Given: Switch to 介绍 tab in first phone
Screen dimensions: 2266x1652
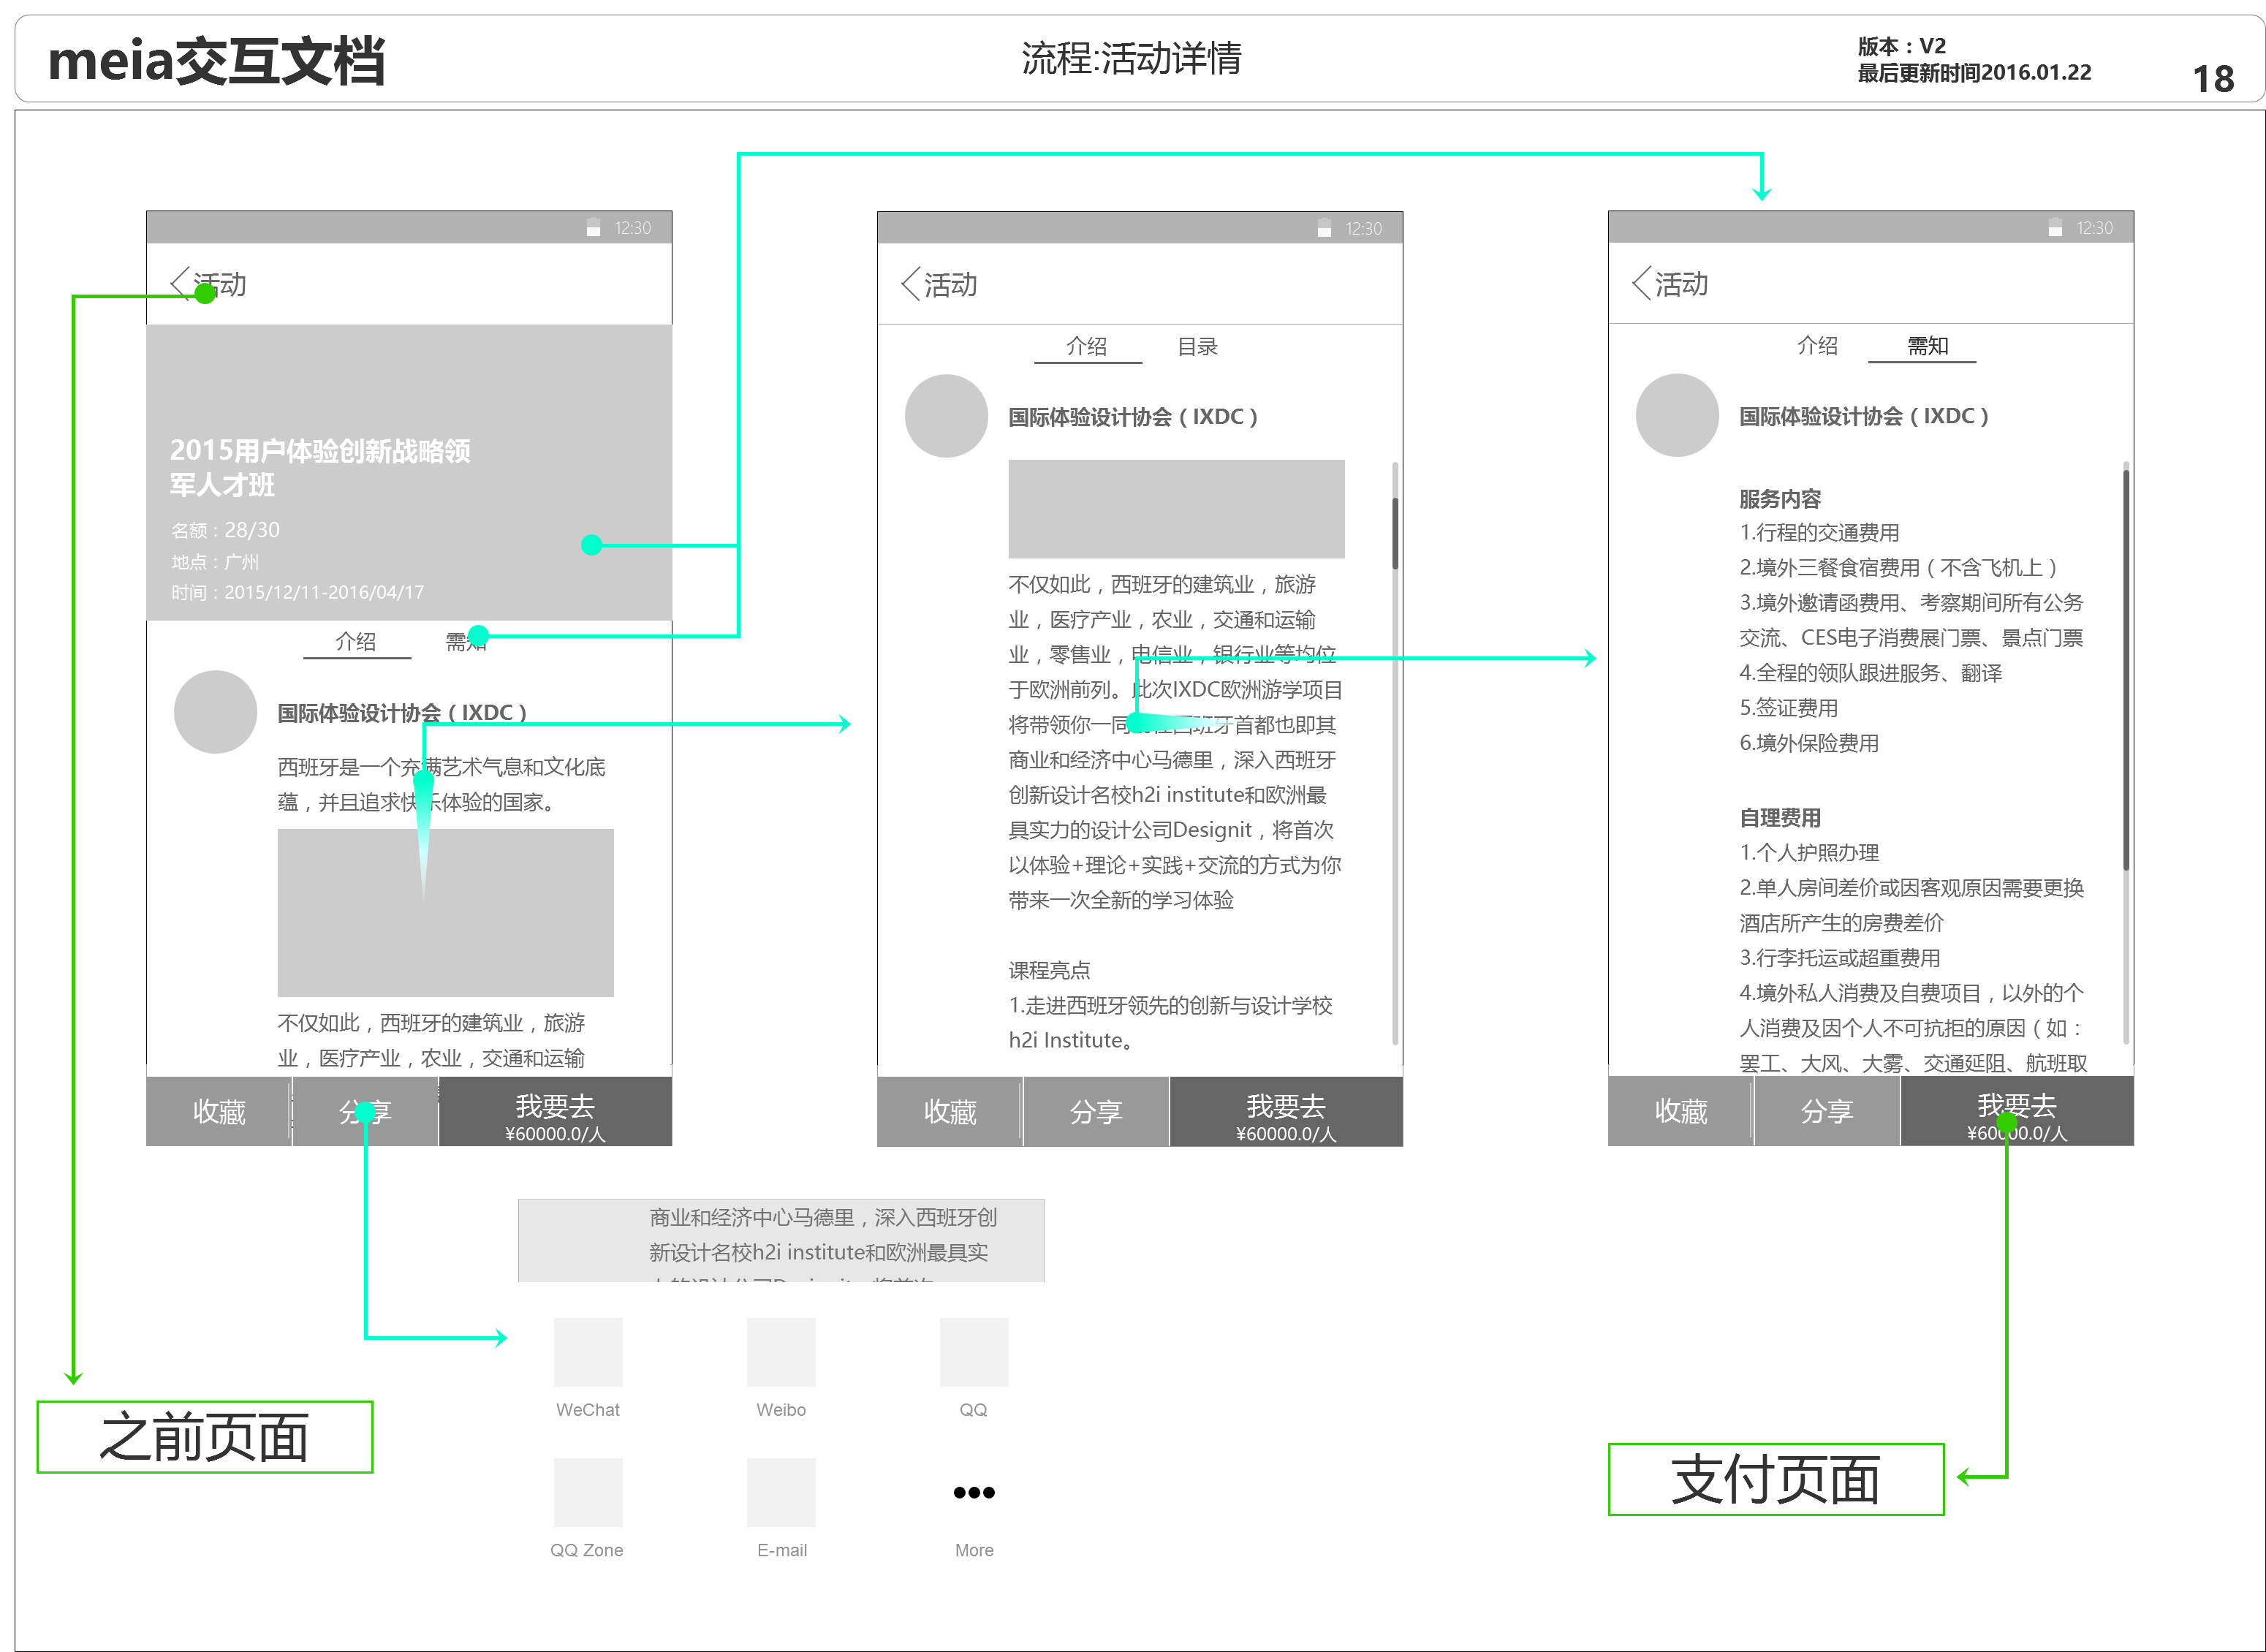Looking at the screenshot, I should pyautogui.click(x=356, y=642).
